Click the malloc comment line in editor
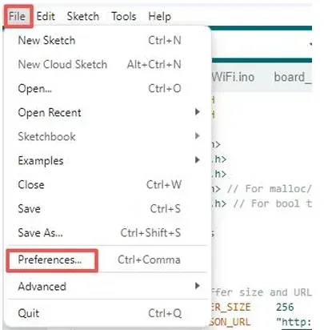Screen dimensions: 324x330 pos(262,189)
